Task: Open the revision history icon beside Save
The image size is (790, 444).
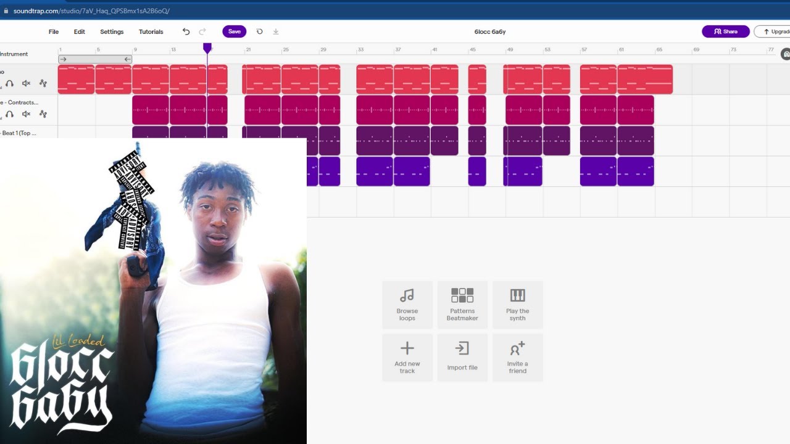Action: 259,31
